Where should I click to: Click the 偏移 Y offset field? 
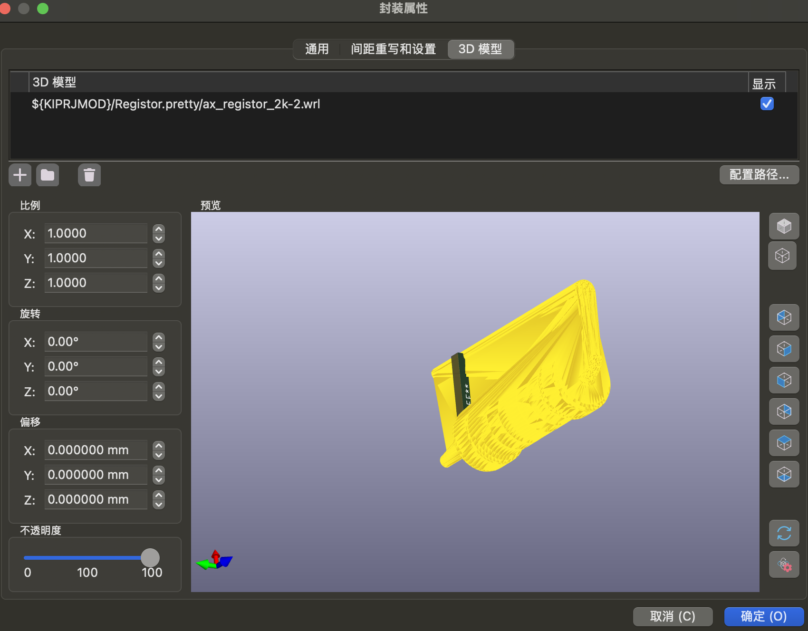pos(96,475)
